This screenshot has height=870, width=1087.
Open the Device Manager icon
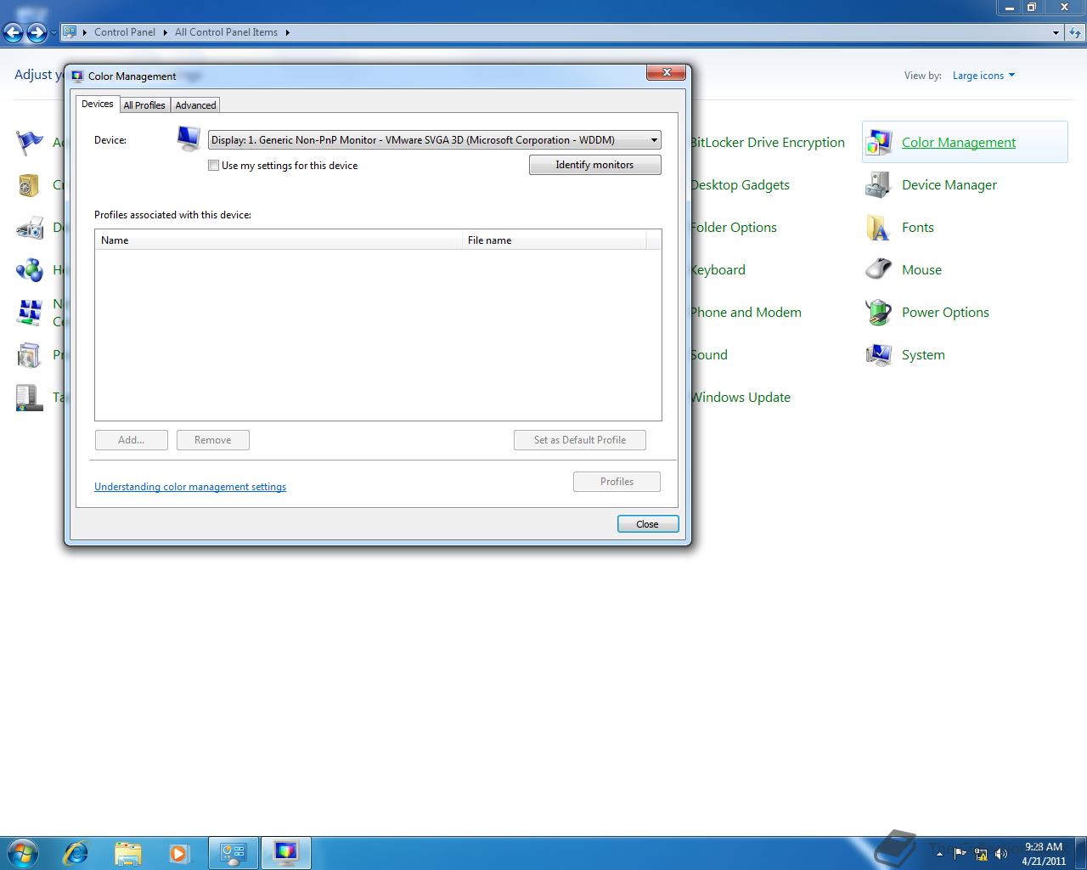(x=879, y=184)
